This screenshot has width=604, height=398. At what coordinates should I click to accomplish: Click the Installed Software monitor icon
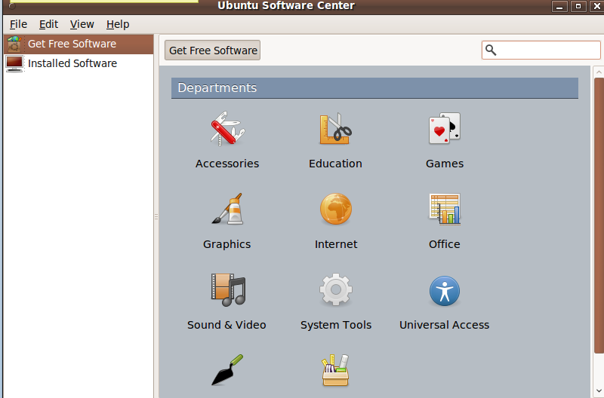(14, 63)
